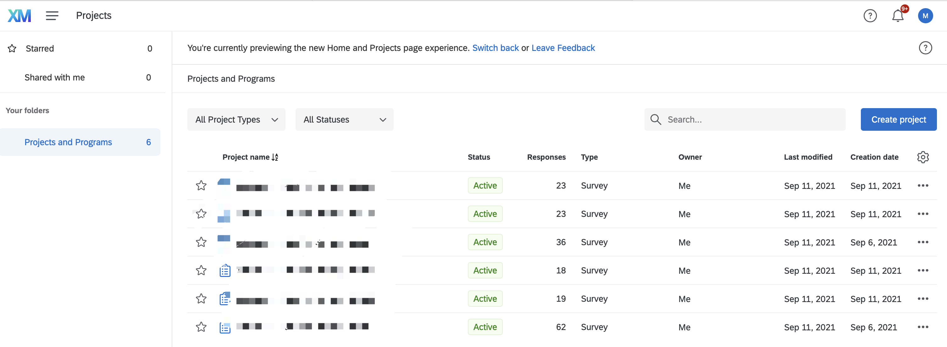The width and height of the screenshot is (947, 347).
Task: Open the user account avatar menu
Action: click(925, 16)
